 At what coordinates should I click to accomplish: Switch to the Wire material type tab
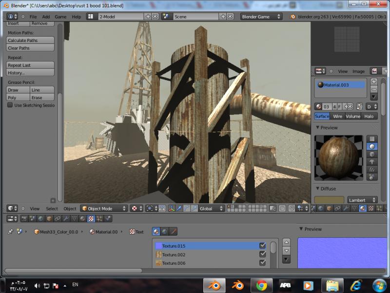(x=337, y=116)
